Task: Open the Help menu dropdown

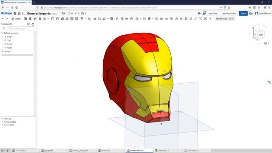Action: (x=251, y=14)
